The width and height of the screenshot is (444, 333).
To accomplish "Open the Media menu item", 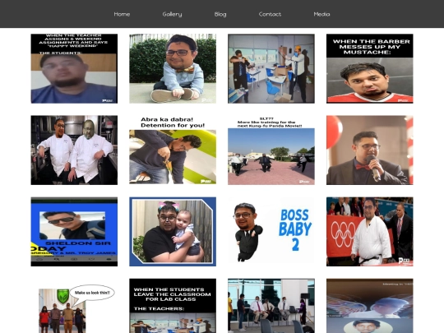I will 321,14.
